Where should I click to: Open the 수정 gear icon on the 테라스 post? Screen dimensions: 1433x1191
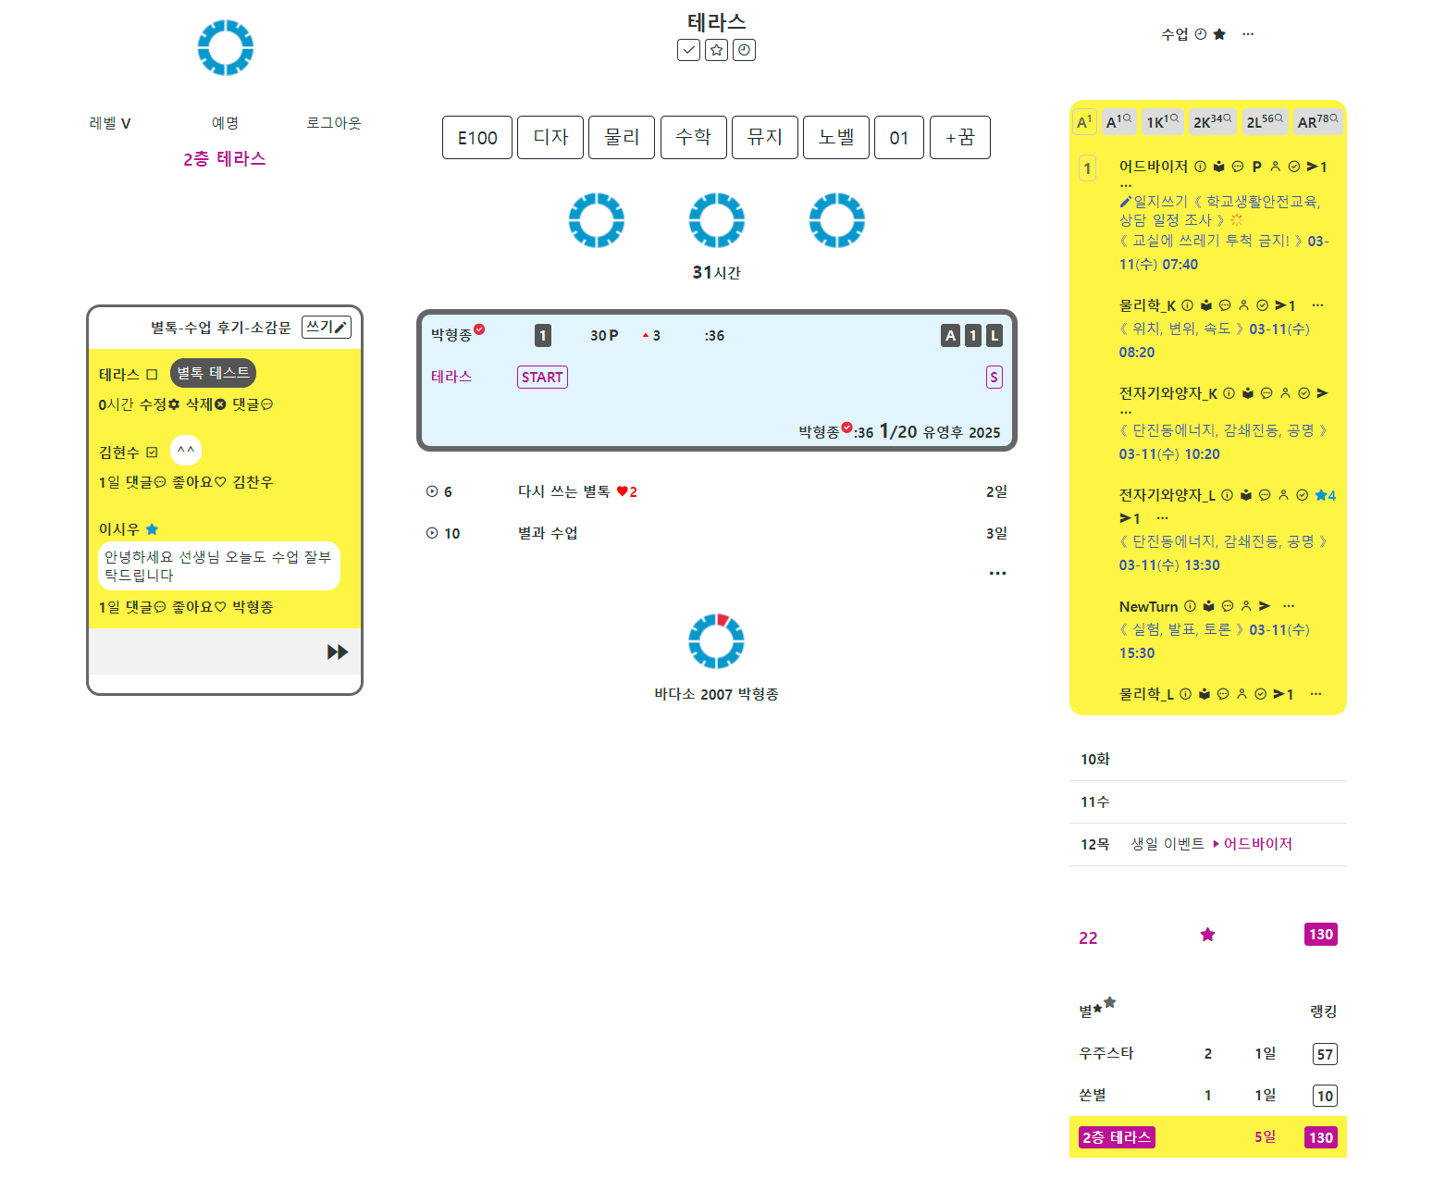tap(174, 404)
